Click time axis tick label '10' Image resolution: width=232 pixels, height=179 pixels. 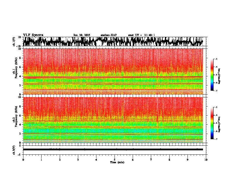pos(206,160)
